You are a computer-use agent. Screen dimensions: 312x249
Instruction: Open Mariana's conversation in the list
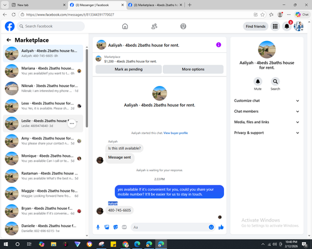[x=43, y=71]
